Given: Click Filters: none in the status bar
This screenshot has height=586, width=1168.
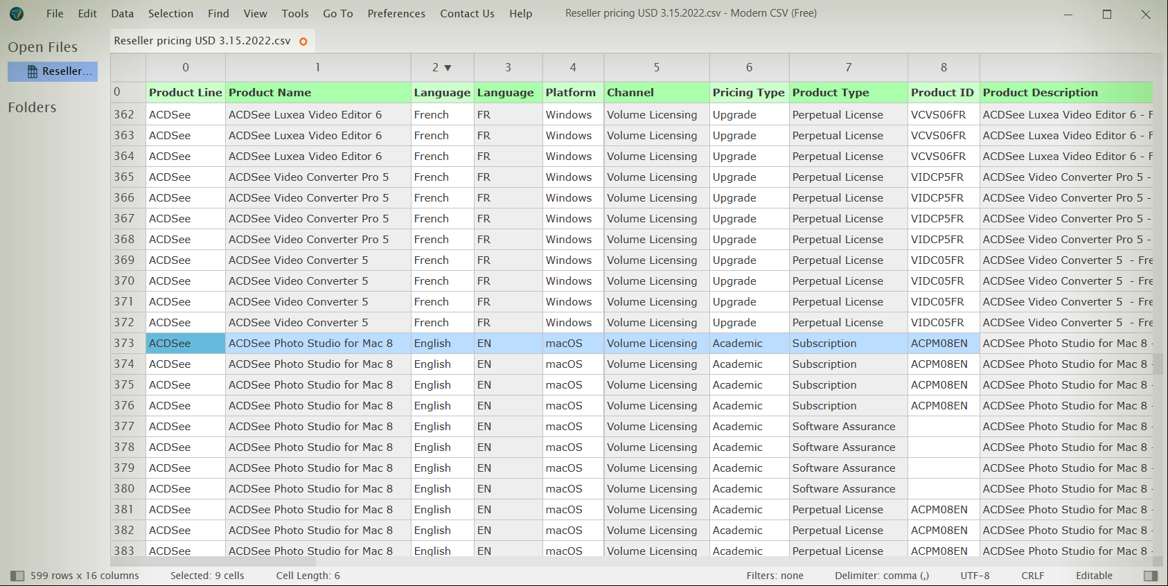Looking at the screenshot, I should pos(775,576).
